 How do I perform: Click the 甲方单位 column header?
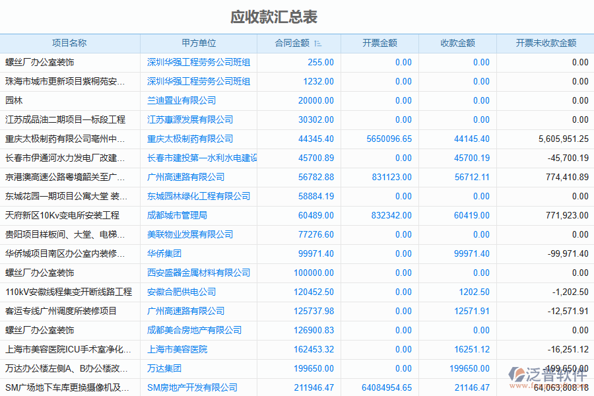tap(199, 43)
